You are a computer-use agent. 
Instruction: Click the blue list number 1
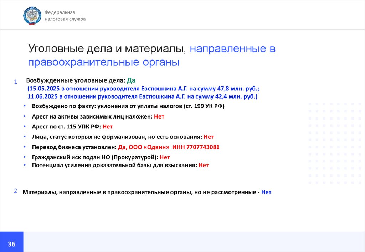click(x=16, y=82)
